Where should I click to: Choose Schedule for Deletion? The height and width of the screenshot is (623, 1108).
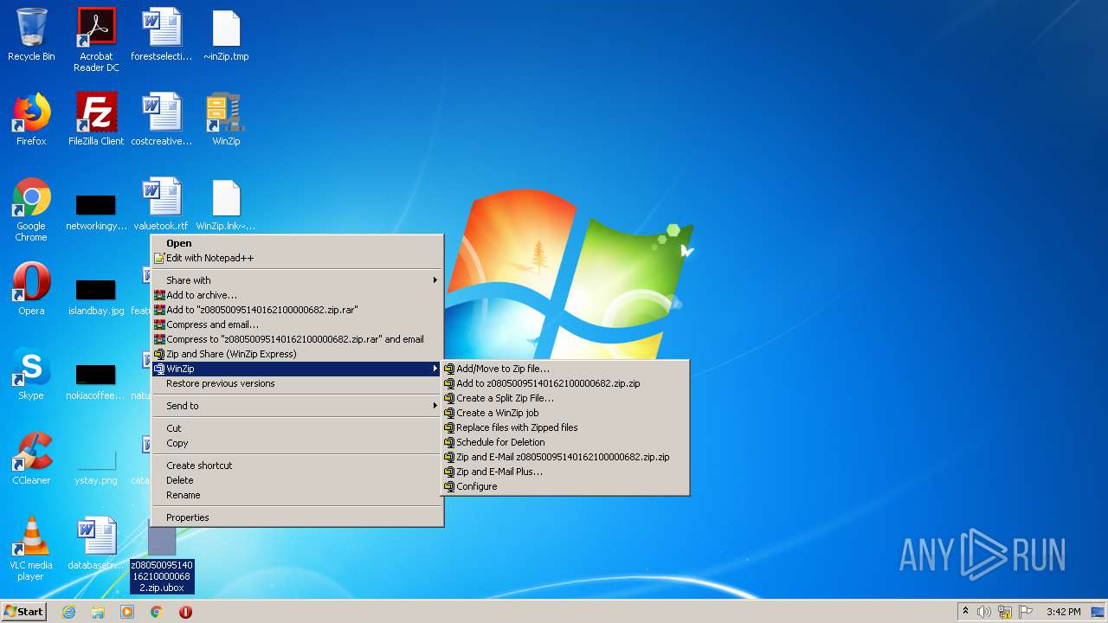pos(565,442)
